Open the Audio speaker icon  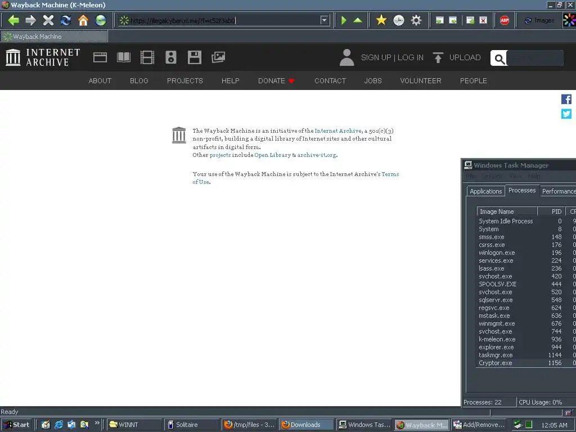click(171, 57)
